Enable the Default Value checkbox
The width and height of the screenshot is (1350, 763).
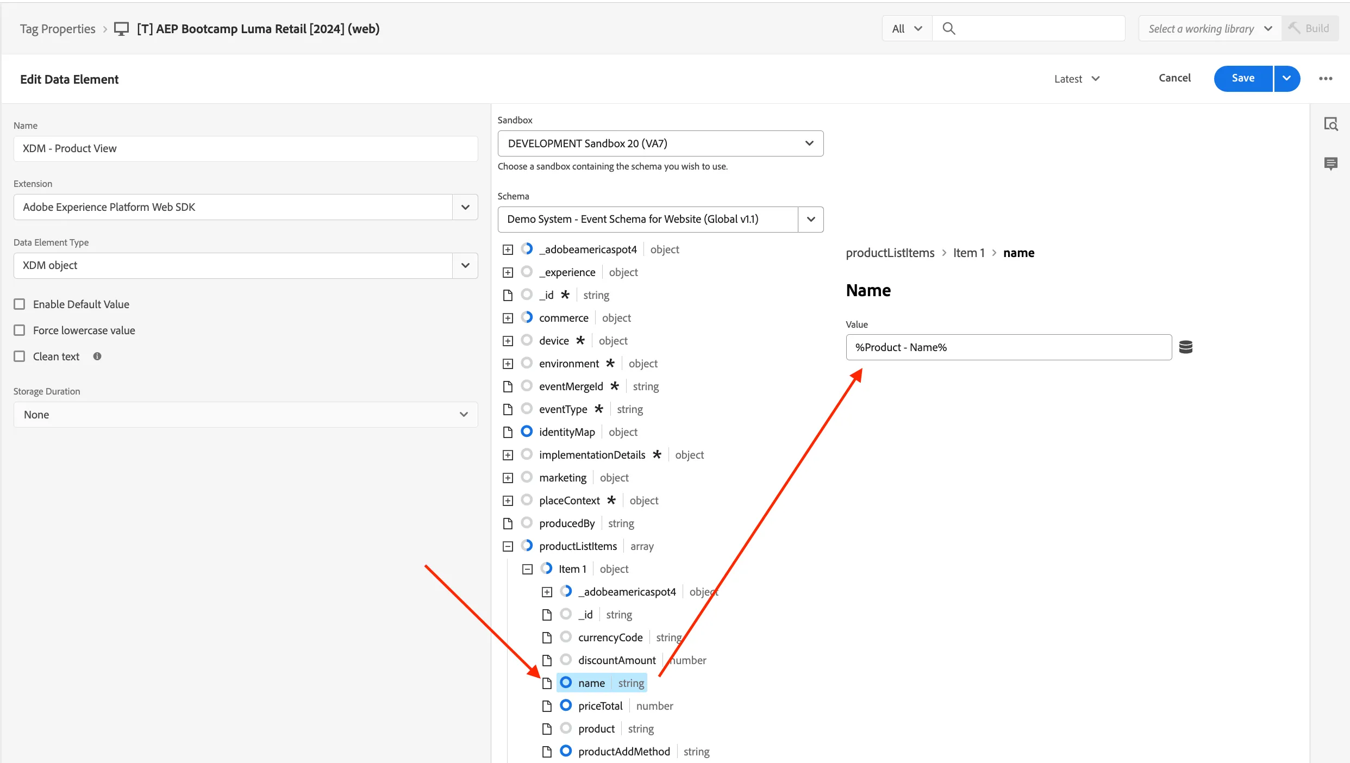pos(20,304)
